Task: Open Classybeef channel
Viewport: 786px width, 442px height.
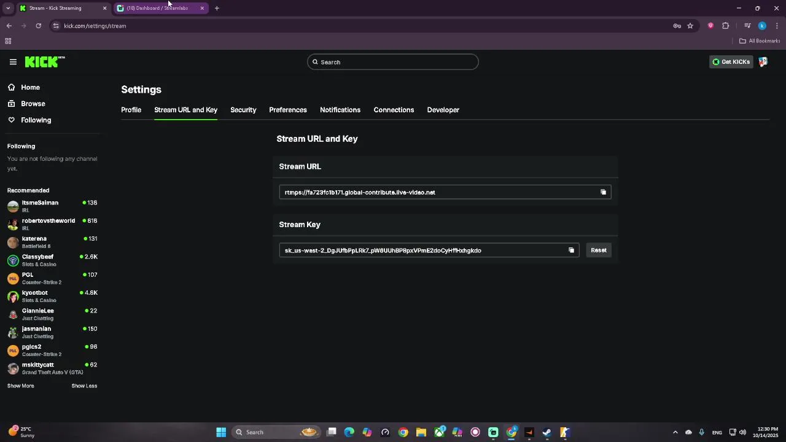Action: coord(52,260)
